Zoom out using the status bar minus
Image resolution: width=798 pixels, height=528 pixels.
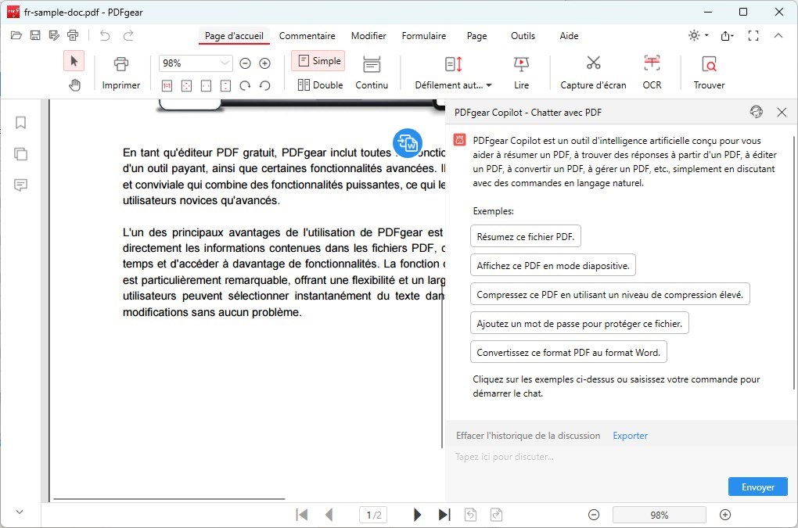593,515
